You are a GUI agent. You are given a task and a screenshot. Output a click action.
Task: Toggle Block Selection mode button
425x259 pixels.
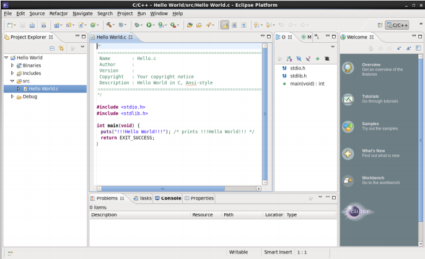(x=234, y=25)
